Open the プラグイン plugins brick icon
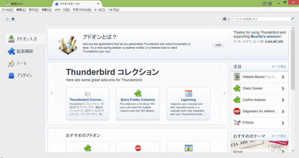 click(x=11, y=76)
